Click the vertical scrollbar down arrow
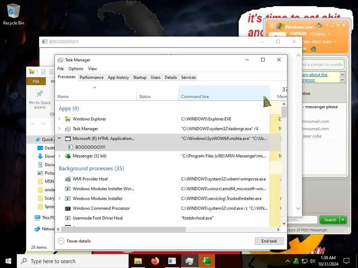 [284, 224]
